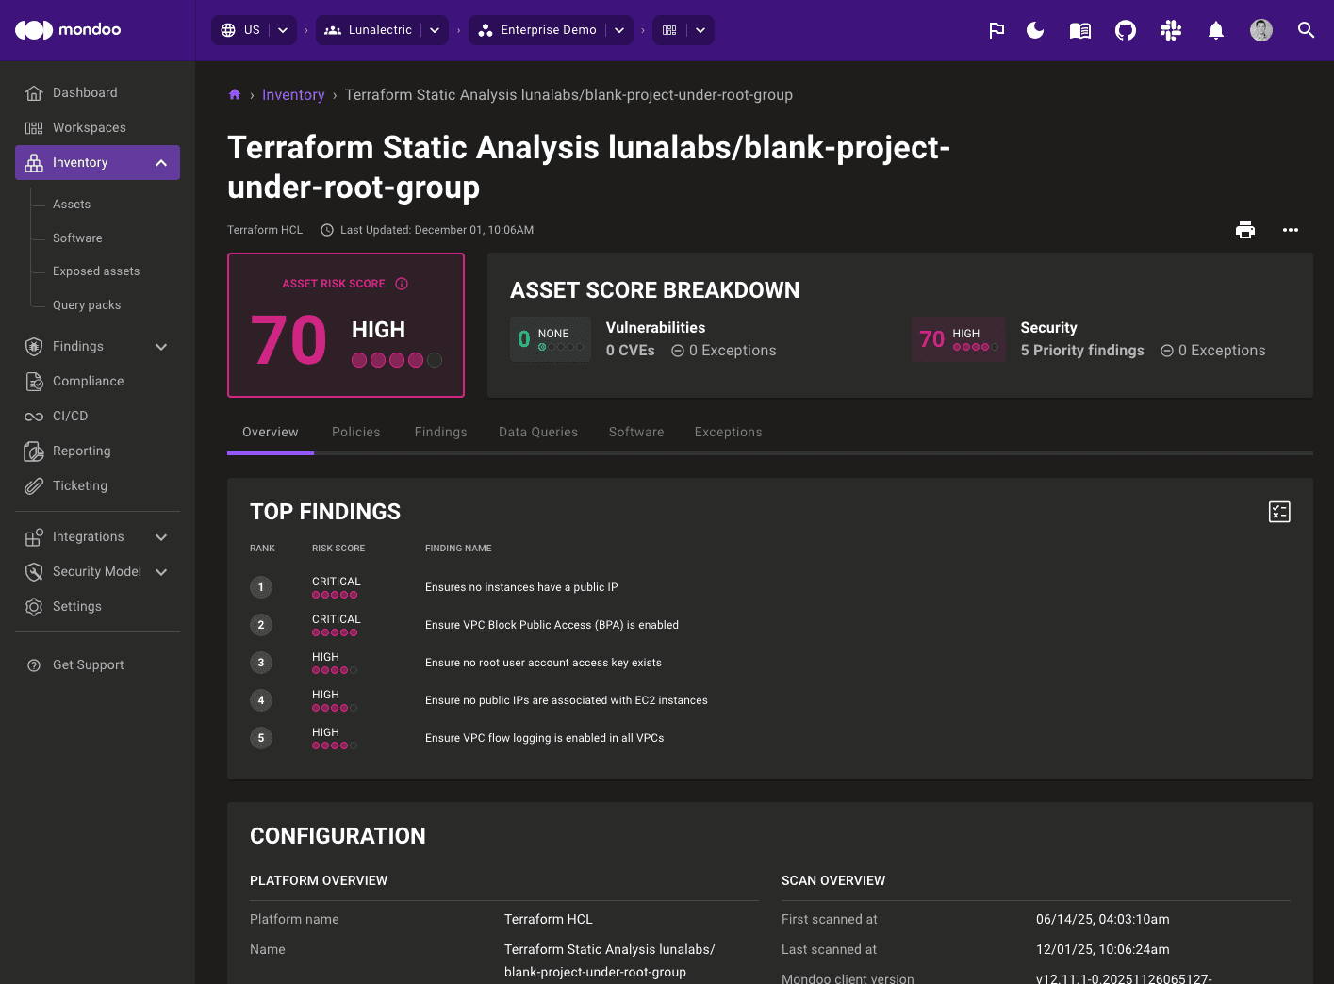
Task: Print the asset report via printer icon
Action: point(1245,229)
